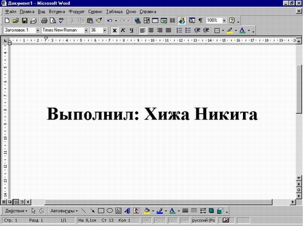303x226 pixels.
Task: Insert a text box shape
Action: coord(118,211)
